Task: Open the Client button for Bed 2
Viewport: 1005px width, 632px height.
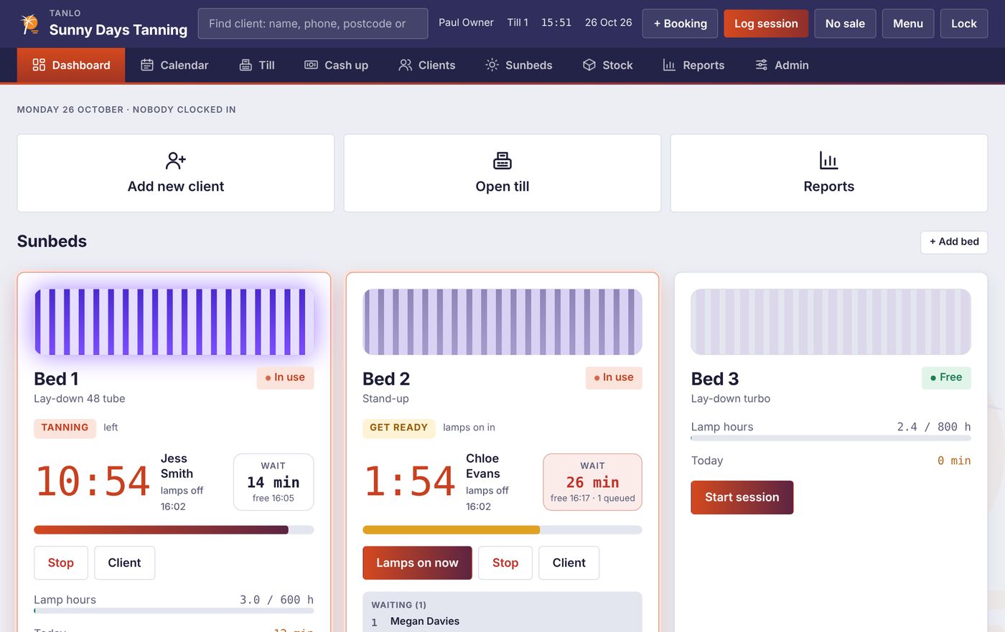Action: pos(569,563)
